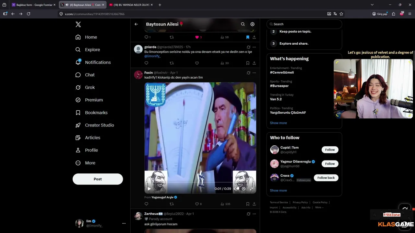Screen dimensions: 415x233
Task: Share gnlarda's post
Action: [x=254, y=63]
